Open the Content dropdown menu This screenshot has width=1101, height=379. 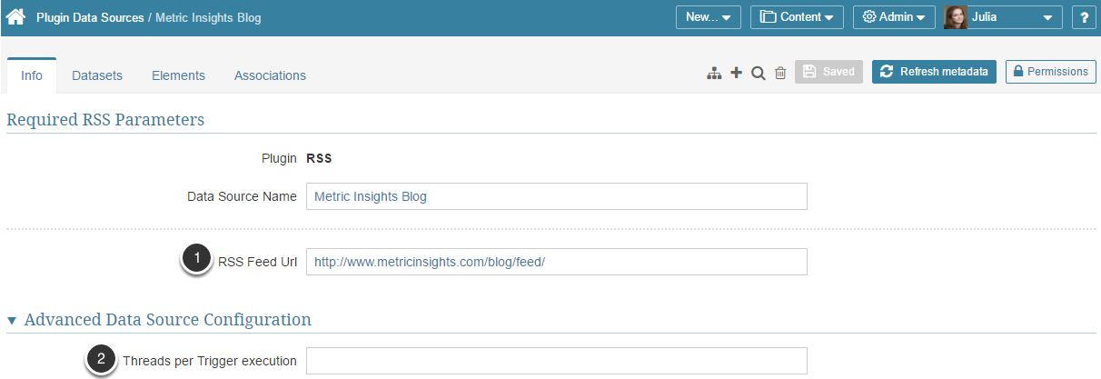tap(797, 17)
